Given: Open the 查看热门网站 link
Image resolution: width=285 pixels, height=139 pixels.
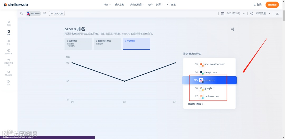Looking at the screenshot, I should click(196, 104).
